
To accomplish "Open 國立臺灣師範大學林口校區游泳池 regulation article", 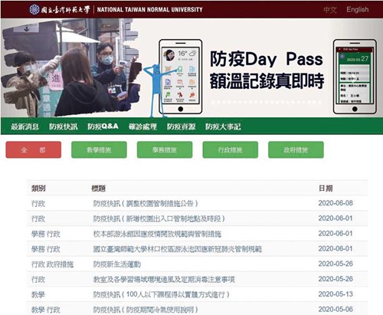I will click(x=178, y=249).
